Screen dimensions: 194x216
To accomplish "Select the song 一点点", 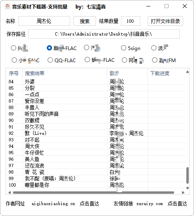I will (x=32, y=94).
